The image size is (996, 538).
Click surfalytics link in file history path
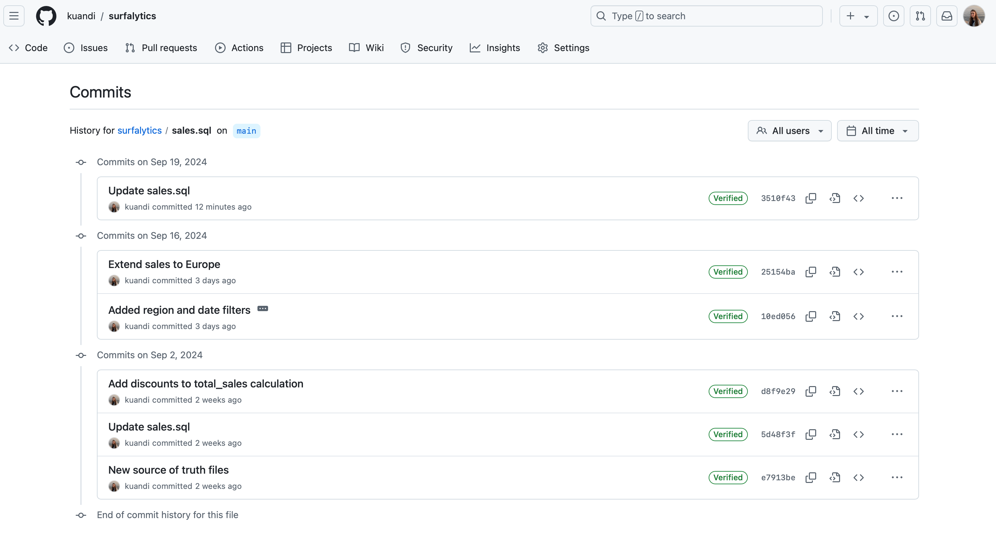pos(140,131)
